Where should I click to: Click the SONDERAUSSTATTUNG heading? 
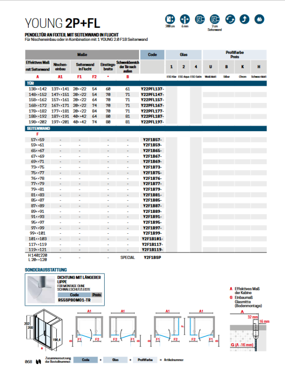[46, 270]
